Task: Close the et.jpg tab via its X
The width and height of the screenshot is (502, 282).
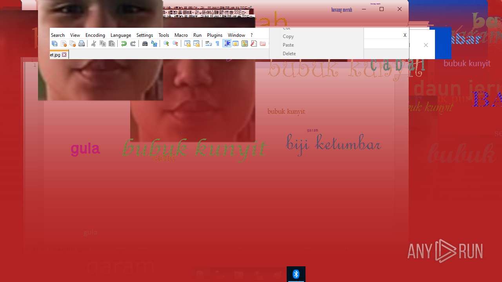Action: click(x=64, y=55)
